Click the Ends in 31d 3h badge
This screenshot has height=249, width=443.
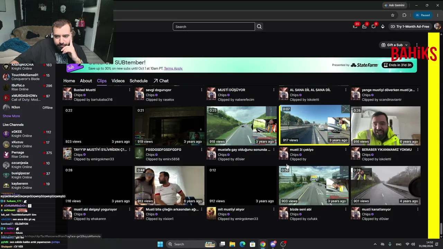coord(397,65)
